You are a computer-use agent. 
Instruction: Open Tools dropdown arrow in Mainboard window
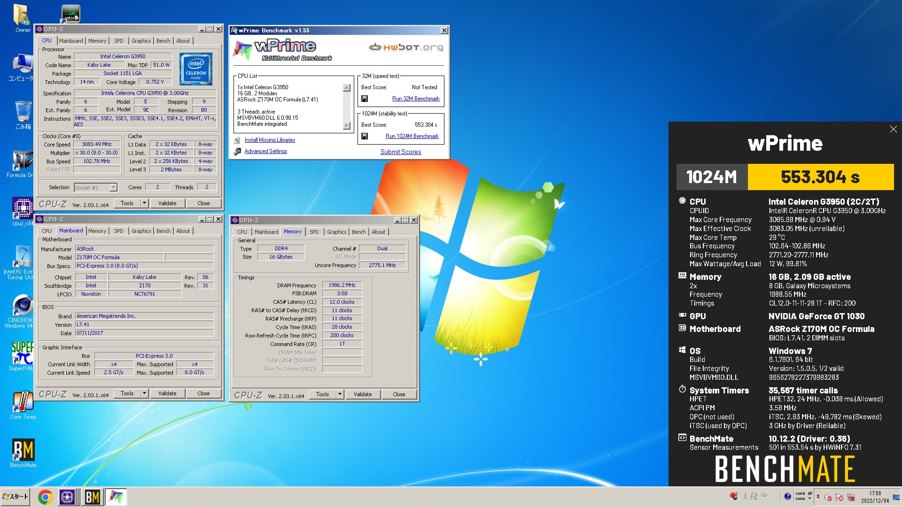(x=145, y=393)
